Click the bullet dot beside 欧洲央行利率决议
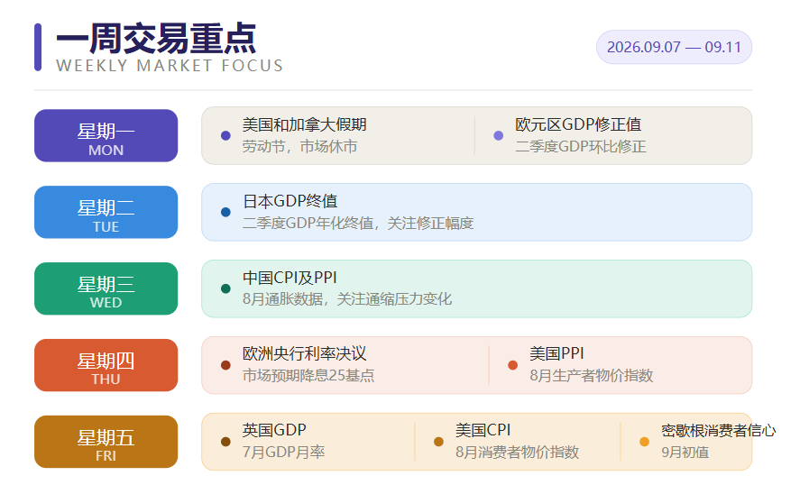The height and width of the screenshot is (494, 809). click(225, 365)
